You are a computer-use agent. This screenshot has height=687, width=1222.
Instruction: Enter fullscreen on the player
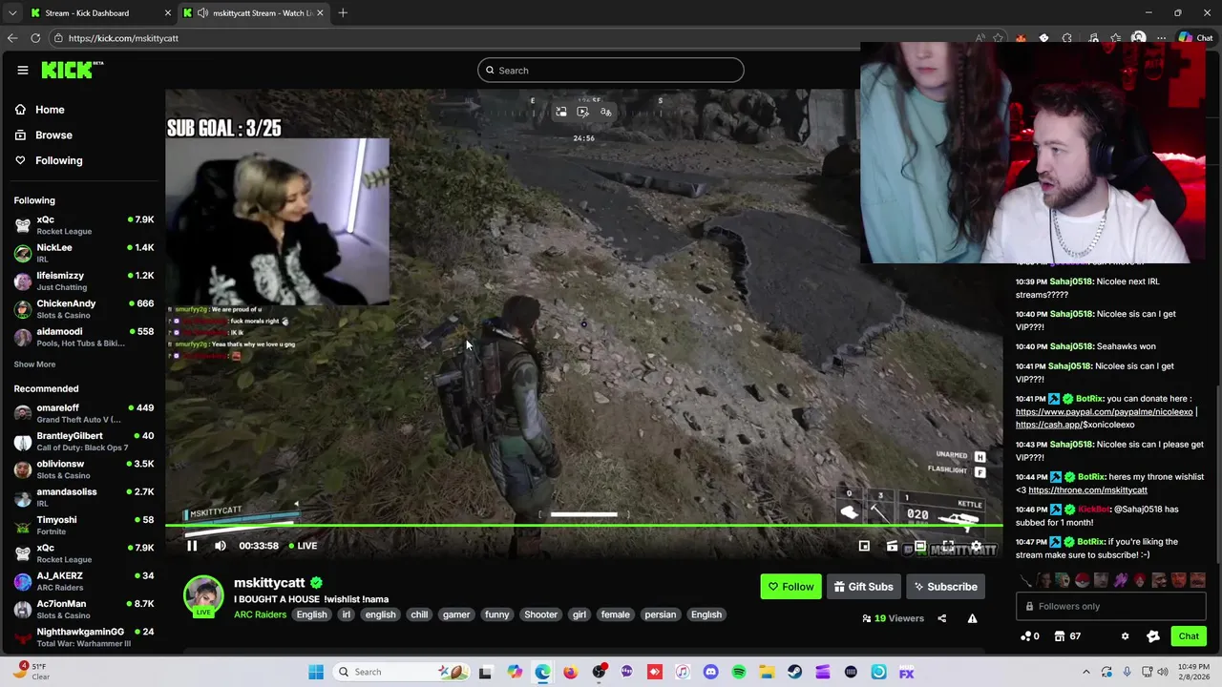pos(948,547)
